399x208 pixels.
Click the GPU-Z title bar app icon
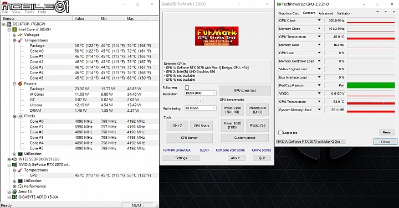click(279, 4)
